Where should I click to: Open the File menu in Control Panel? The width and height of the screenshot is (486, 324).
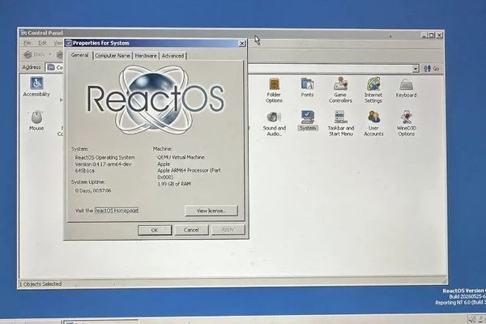(28, 43)
